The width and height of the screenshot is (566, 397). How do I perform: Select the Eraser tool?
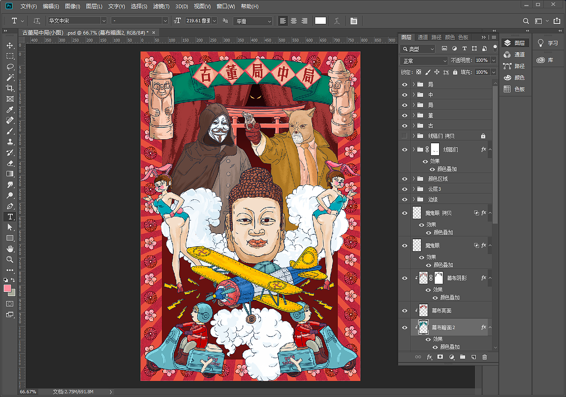coord(10,163)
